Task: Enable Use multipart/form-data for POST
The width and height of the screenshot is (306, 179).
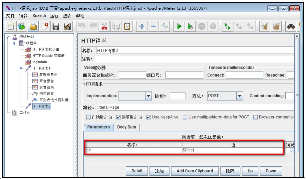Action: click(x=185, y=117)
